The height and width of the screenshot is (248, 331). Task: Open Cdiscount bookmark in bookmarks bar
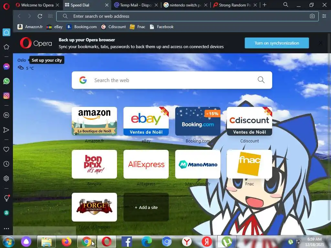click(x=113, y=27)
